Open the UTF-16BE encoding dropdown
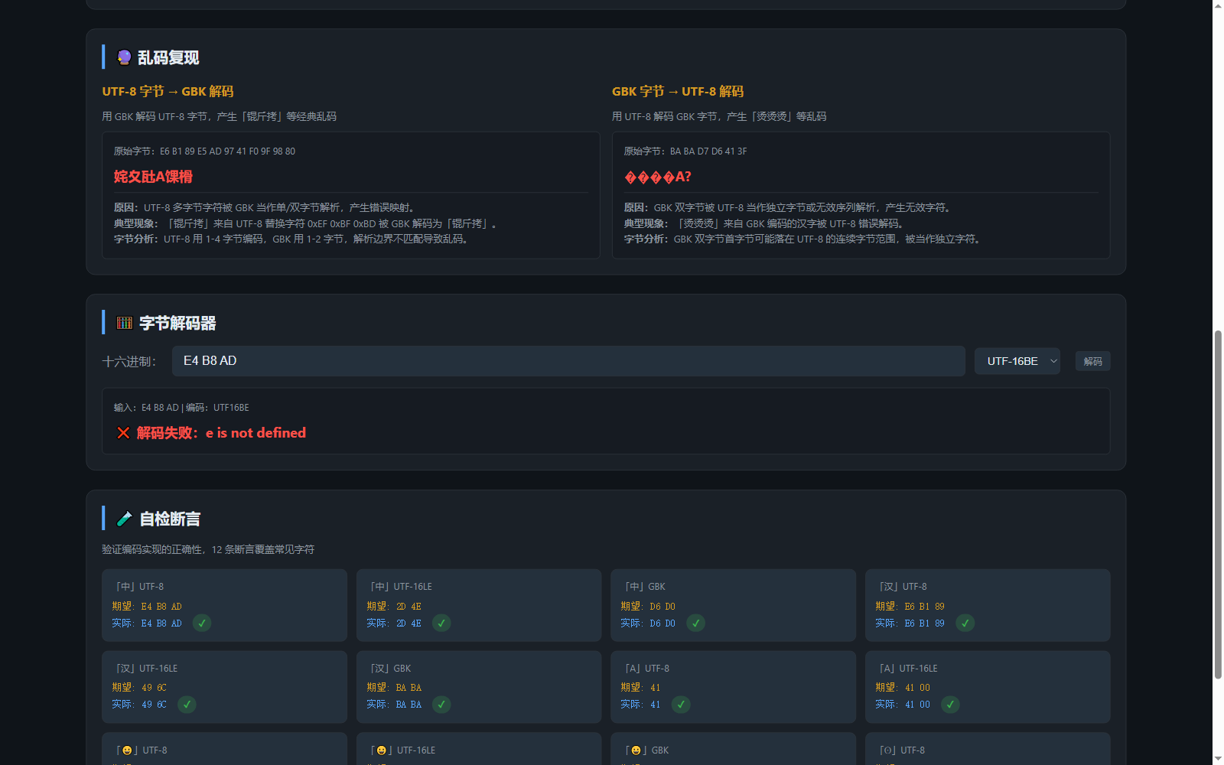 (1017, 361)
